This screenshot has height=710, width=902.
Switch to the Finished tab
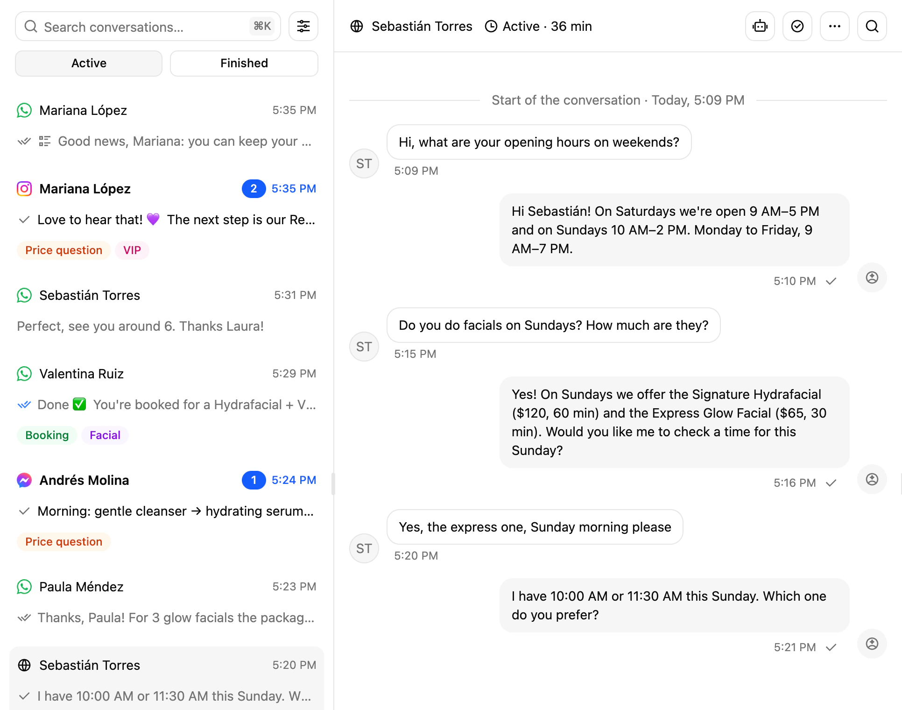tap(244, 64)
